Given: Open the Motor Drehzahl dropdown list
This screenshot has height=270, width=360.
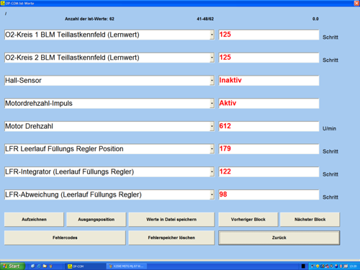Looking at the screenshot, I should tap(212, 126).
